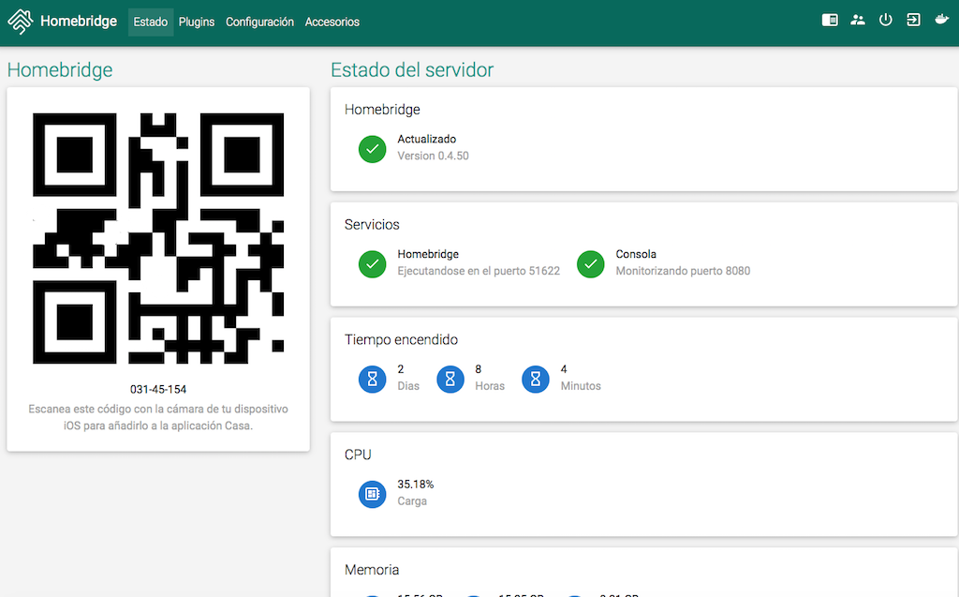
Task: Click the logout arrow icon
Action: 914,20
